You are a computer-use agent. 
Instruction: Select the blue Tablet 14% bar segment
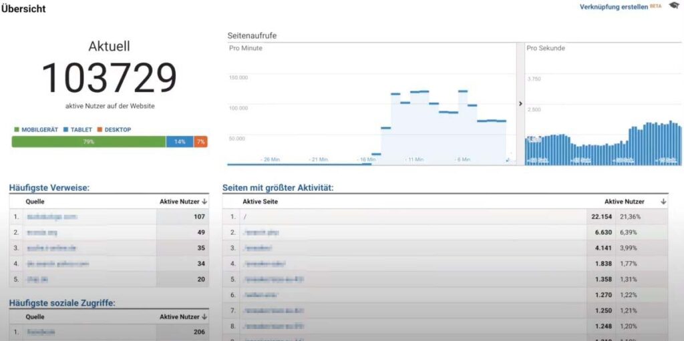pyautogui.click(x=180, y=141)
